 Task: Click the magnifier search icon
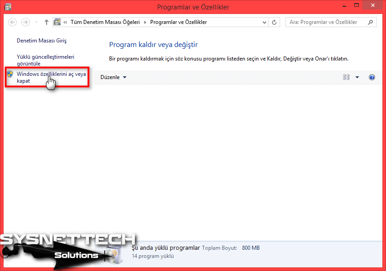tap(371, 22)
